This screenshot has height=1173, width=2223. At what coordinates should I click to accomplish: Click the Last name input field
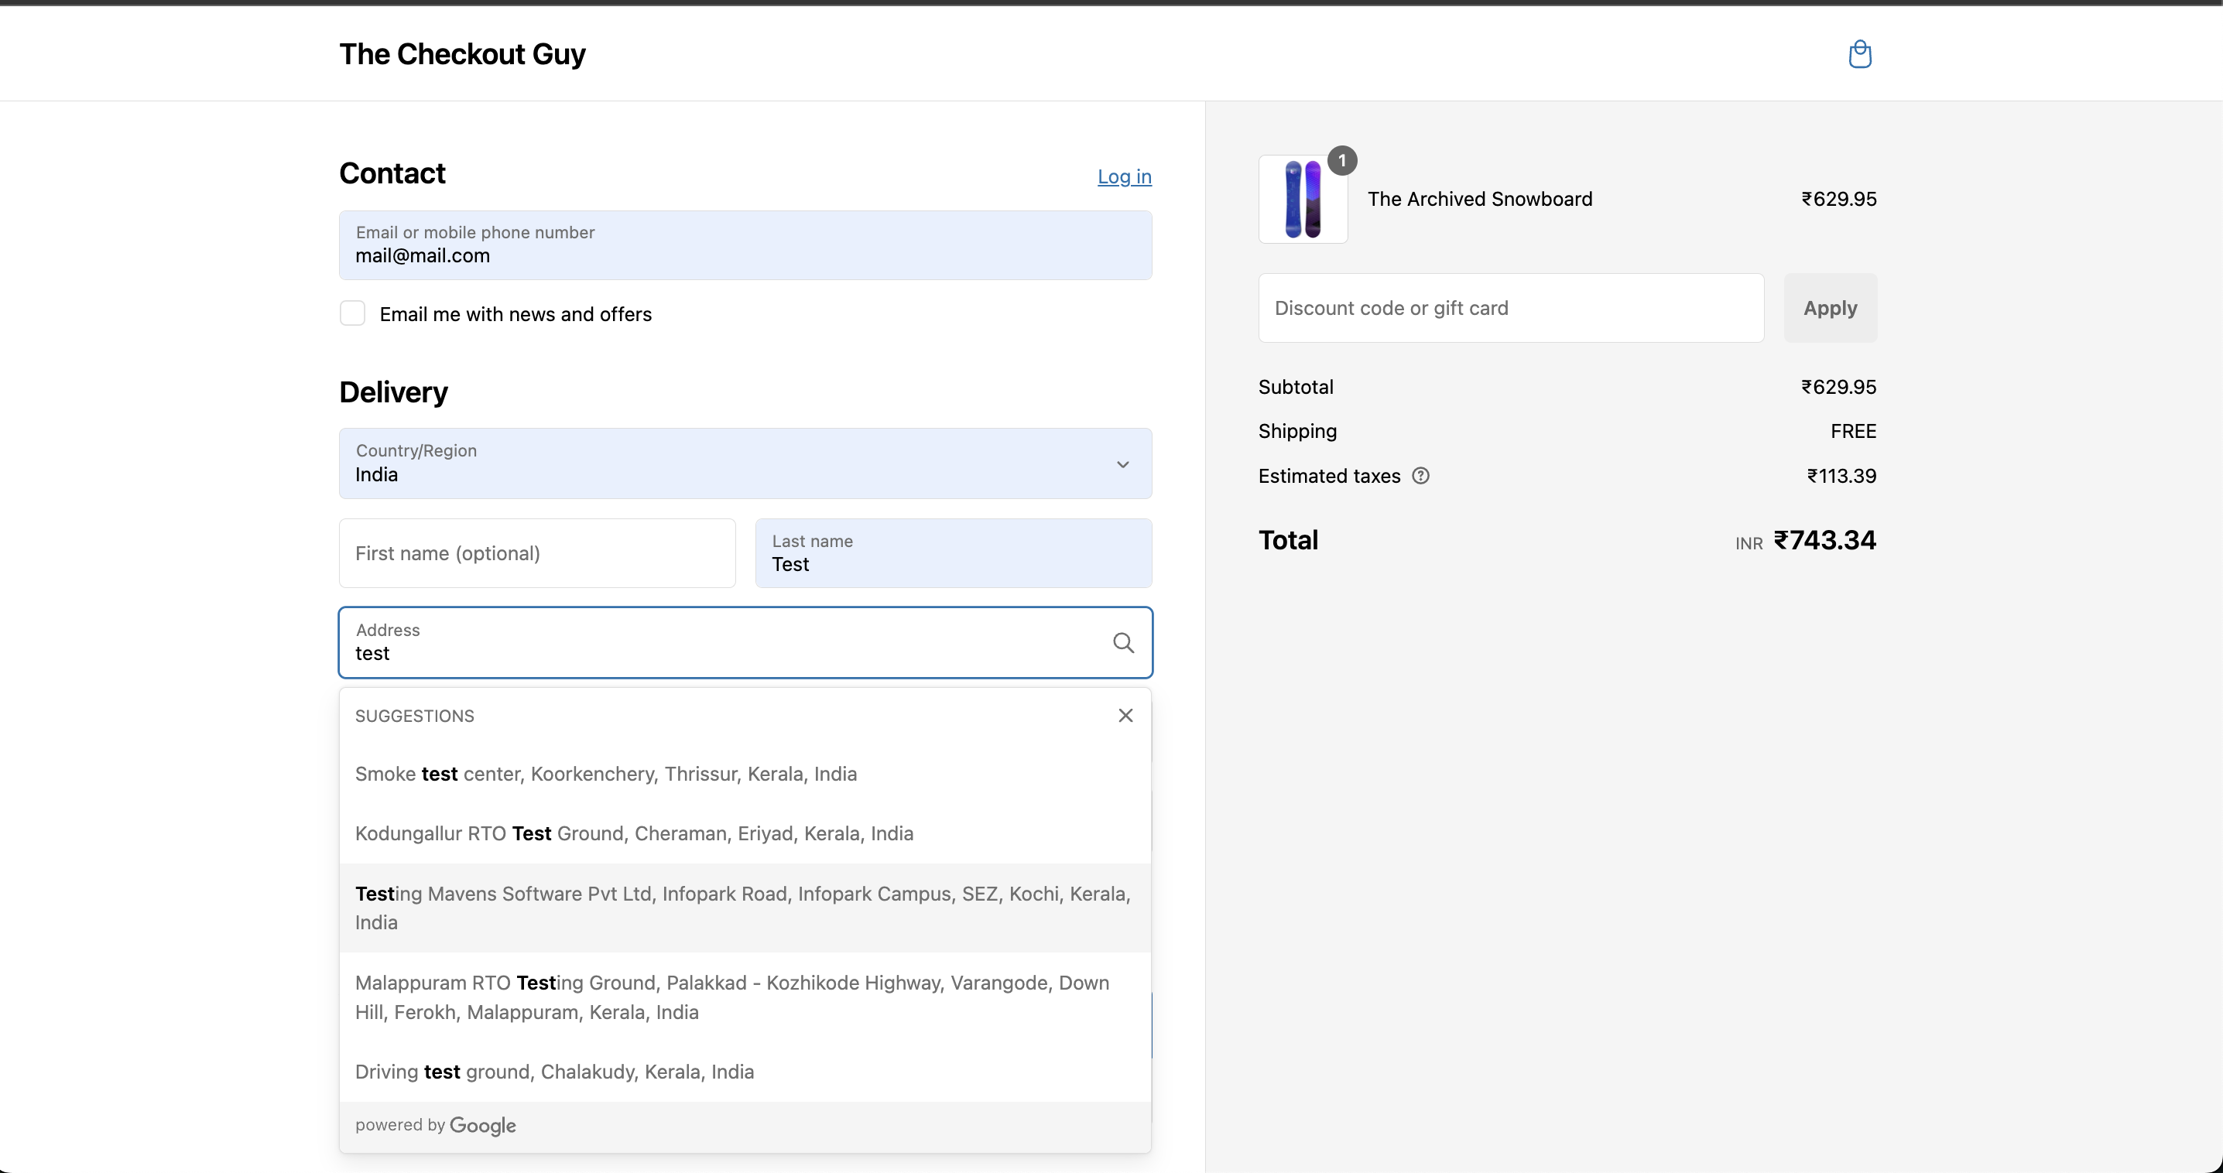pos(953,552)
